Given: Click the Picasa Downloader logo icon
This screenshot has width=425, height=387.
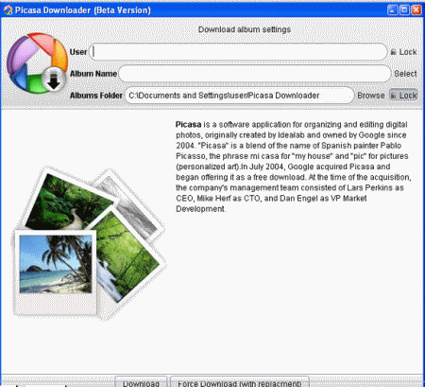Looking at the screenshot, I should 37,63.
